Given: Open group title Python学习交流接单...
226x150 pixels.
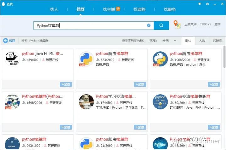Looking at the screenshot, I should coord(116,96).
